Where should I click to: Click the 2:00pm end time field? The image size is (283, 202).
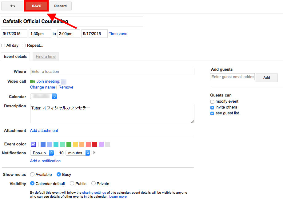(69, 34)
